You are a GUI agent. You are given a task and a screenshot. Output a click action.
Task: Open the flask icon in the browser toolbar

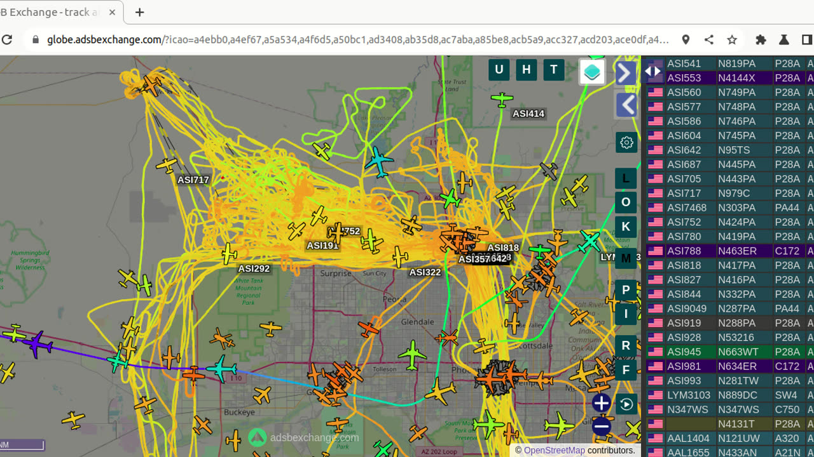783,39
